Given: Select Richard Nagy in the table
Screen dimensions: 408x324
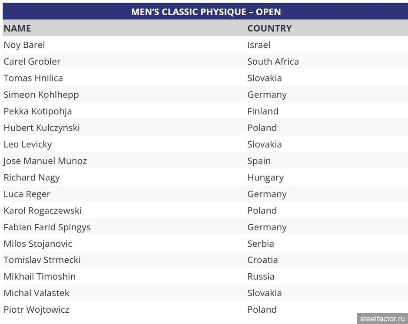Looking at the screenshot, I should tap(32, 177).
